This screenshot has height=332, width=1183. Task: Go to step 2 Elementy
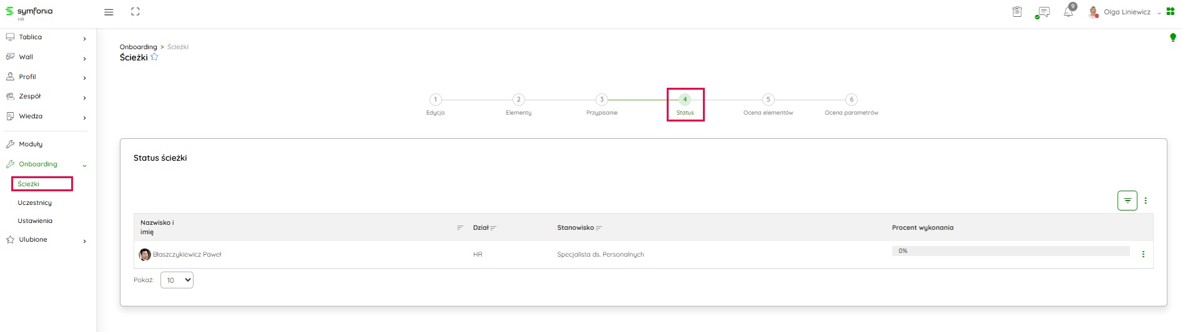pos(518,100)
